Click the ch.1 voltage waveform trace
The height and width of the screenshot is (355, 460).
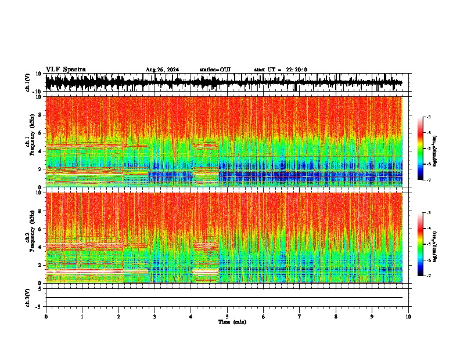pyautogui.click(x=224, y=82)
